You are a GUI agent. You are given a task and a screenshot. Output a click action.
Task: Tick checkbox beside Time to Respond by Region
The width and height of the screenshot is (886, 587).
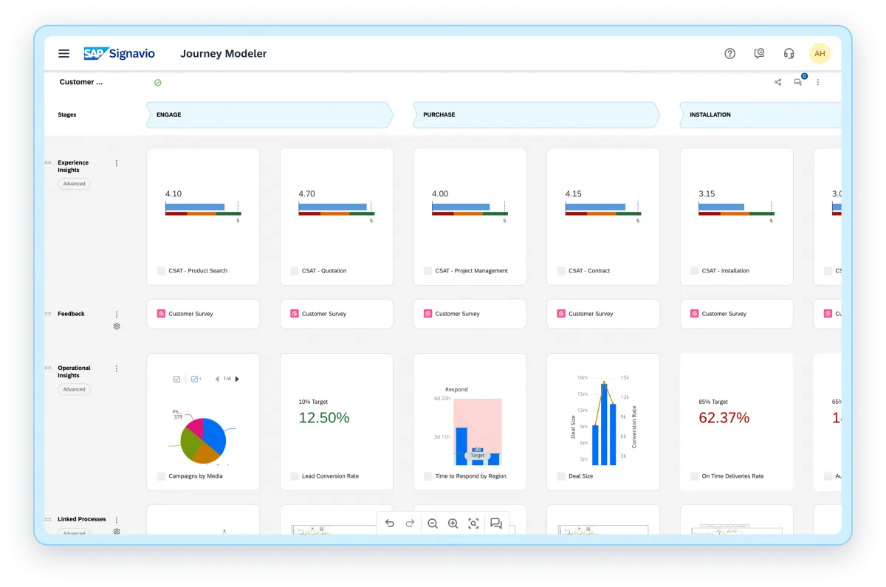click(428, 476)
